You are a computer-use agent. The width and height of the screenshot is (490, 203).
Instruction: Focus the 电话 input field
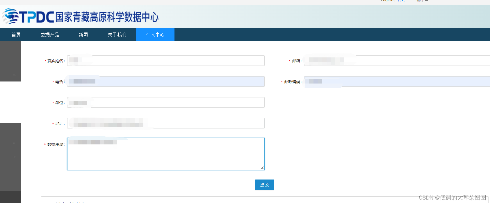point(166,81)
